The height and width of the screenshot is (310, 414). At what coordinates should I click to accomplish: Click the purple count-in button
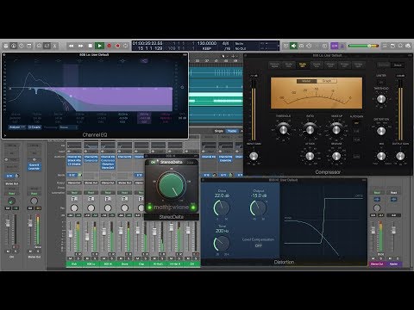(x=335, y=46)
